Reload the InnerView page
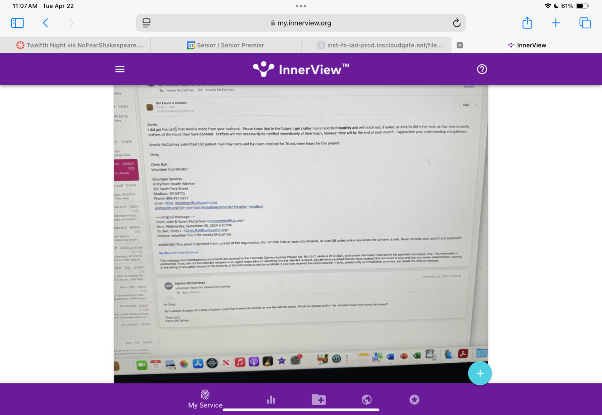Viewport: 602px width, 415px height. pyautogui.click(x=456, y=23)
